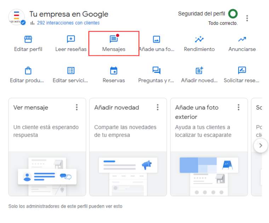The image size is (269, 223).
Task: Open 292 interacciones con clientes link
Action: coord(68,23)
